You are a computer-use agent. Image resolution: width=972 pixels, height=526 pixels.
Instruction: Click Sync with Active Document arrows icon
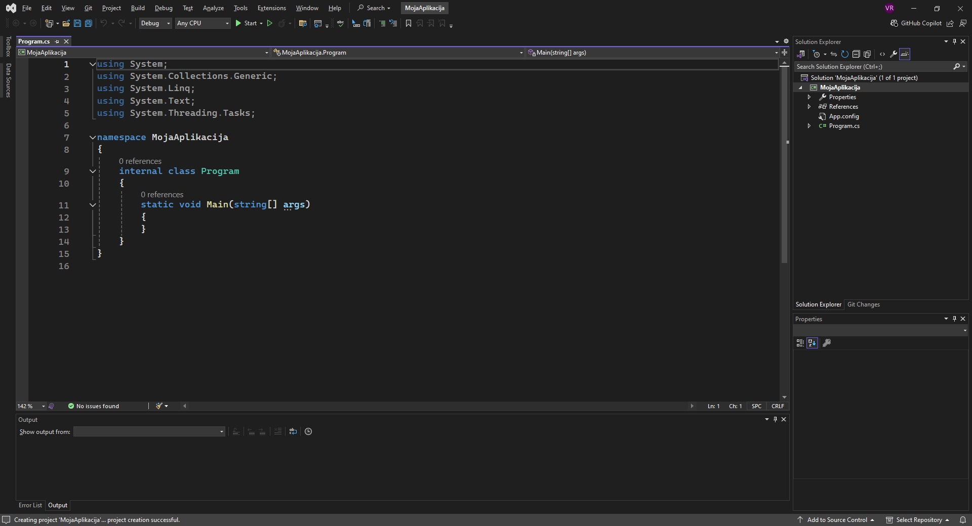pyautogui.click(x=834, y=54)
